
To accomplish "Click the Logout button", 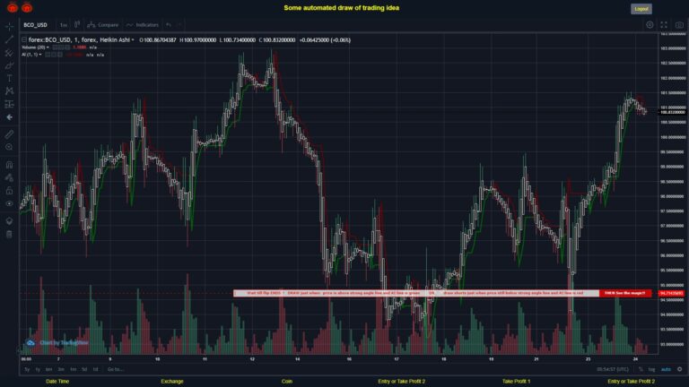I will pyautogui.click(x=641, y=9).
